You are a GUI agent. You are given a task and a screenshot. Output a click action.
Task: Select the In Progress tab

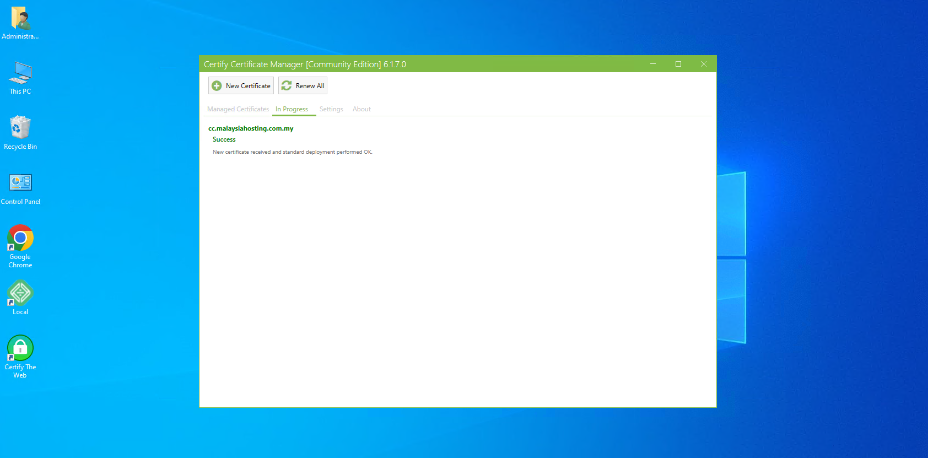[292, 109]
